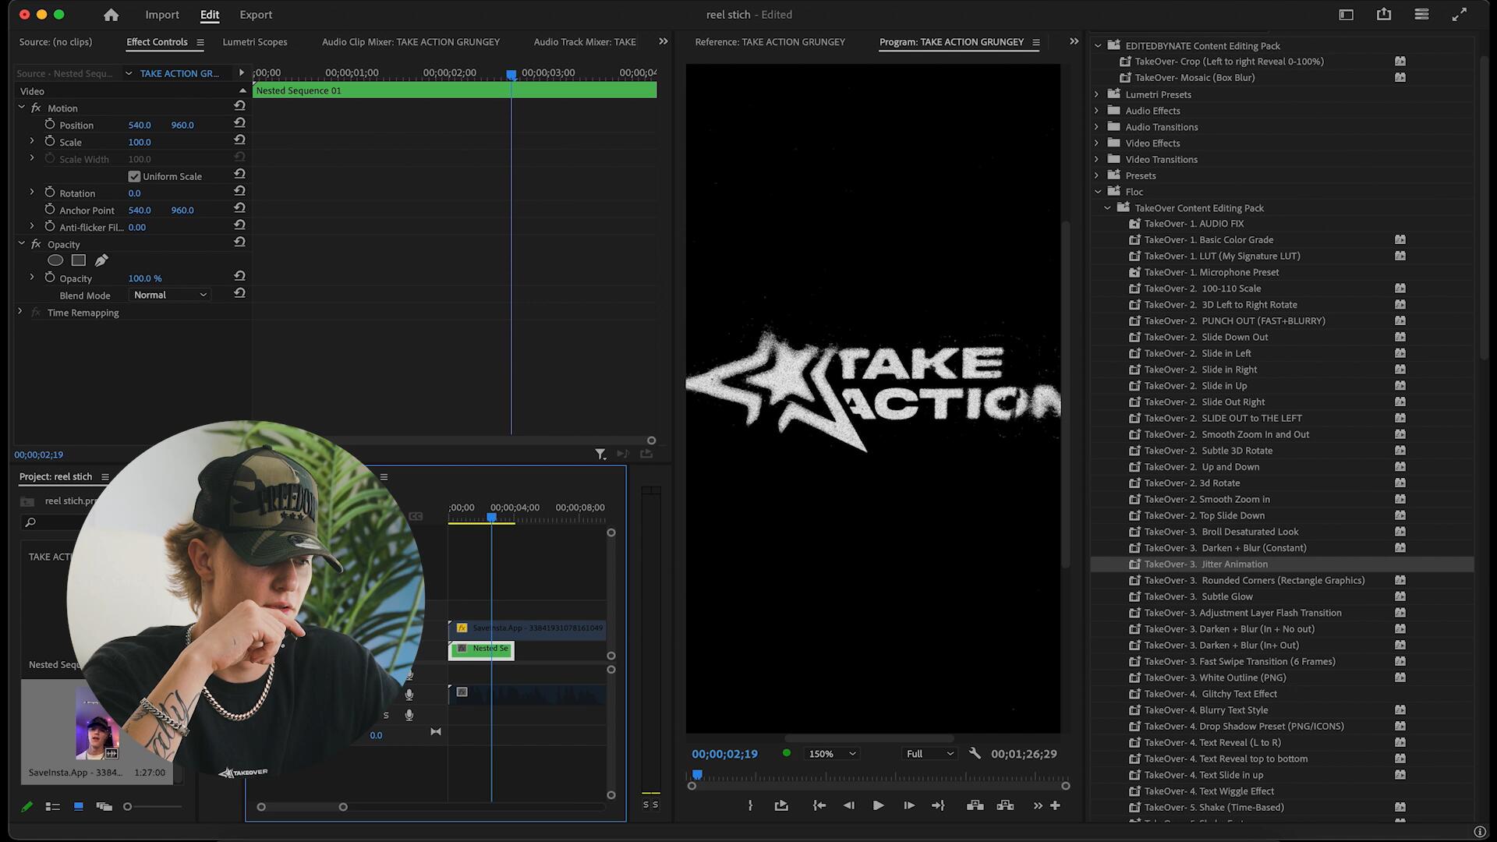The height and width of the screenshot is (842, 1497).
Task: Switch to the Import tab
Action: (162, 15)
